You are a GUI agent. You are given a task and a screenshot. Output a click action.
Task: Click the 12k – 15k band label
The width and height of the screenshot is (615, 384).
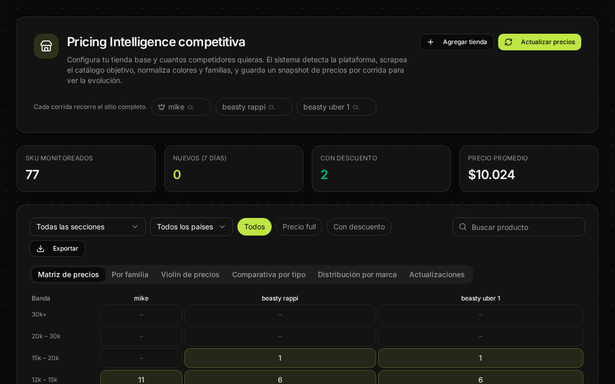(44, 380)
